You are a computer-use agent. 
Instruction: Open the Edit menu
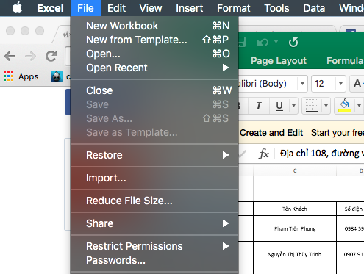coord(116,8)
